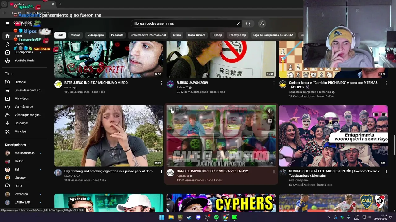Open the awesomepierre channel avatar
Viewport: 396px width, 222px height.
click(283, 173)
